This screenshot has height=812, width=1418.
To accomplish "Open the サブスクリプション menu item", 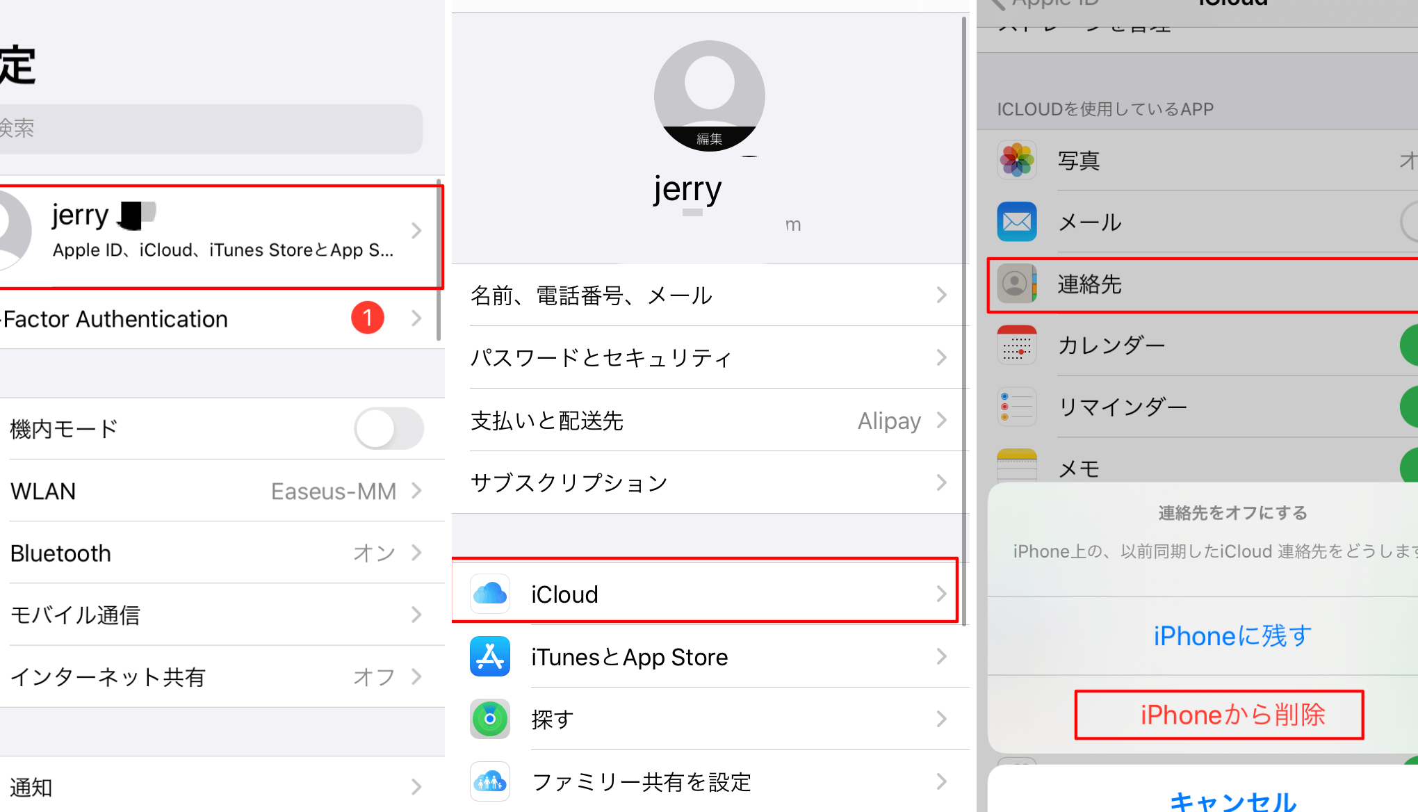I will [710, 482].
